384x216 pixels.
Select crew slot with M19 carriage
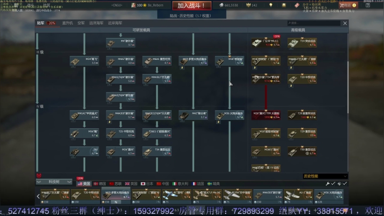pyautogui.click(x=116, y=196)
